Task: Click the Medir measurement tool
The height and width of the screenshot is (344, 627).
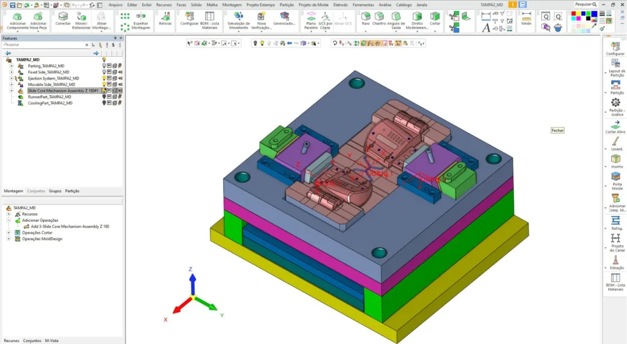Action: point(526,18)
